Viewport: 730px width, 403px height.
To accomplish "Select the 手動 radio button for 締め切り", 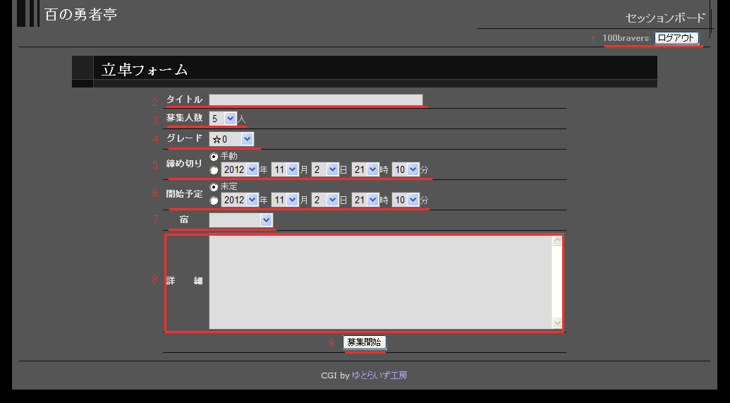I will pyautogui.click(x=214, y=156).
